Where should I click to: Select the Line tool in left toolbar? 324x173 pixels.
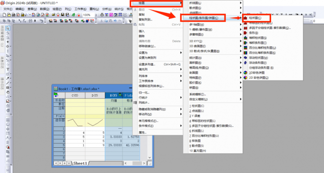[x=8, y=83]
